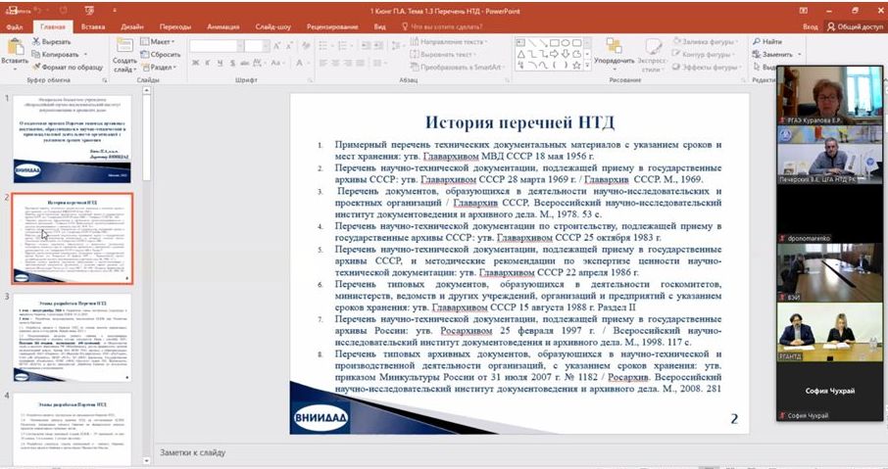Open the Copy (Копировать) dropdown arrow
The width and height of the screenshot is (888, 469).
pos(85,54)
